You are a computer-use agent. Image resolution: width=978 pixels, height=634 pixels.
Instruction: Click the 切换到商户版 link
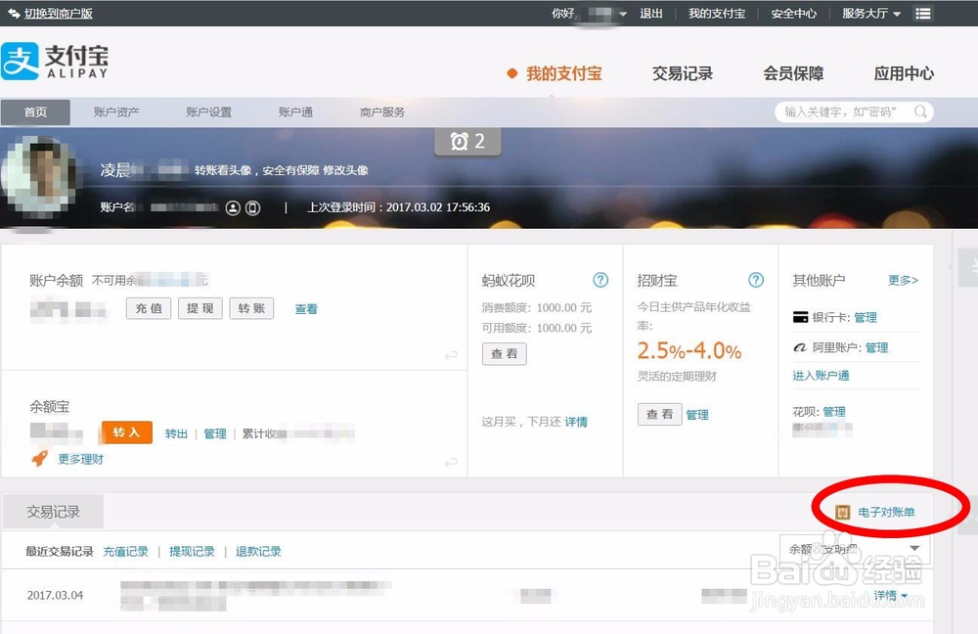59,13
